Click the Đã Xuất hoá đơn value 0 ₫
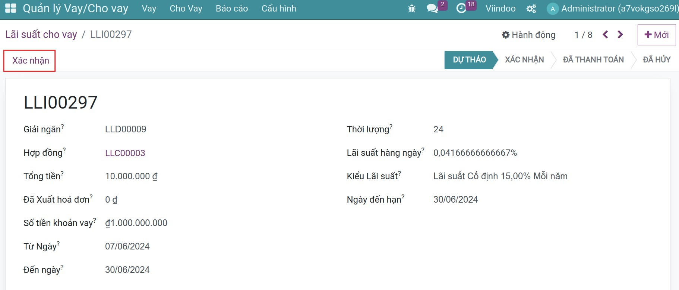Image resolution: width=679 pixels, height=290 pixels. point(111,200)
